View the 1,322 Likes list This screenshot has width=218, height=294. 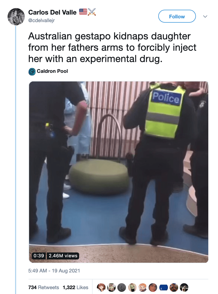pos(75,288)
